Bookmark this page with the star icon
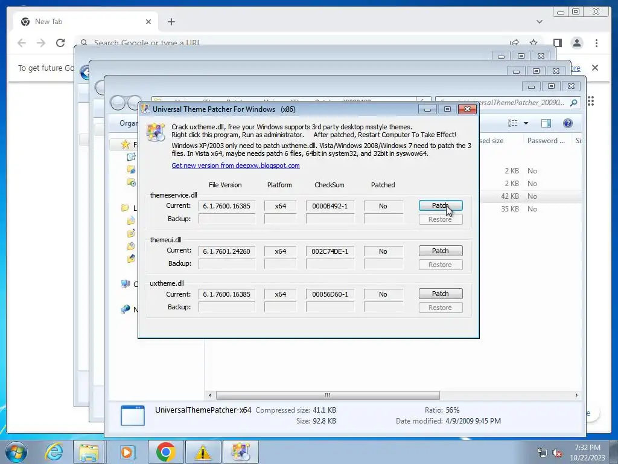This screenshot has height=464, width=618. coord(534,42)
